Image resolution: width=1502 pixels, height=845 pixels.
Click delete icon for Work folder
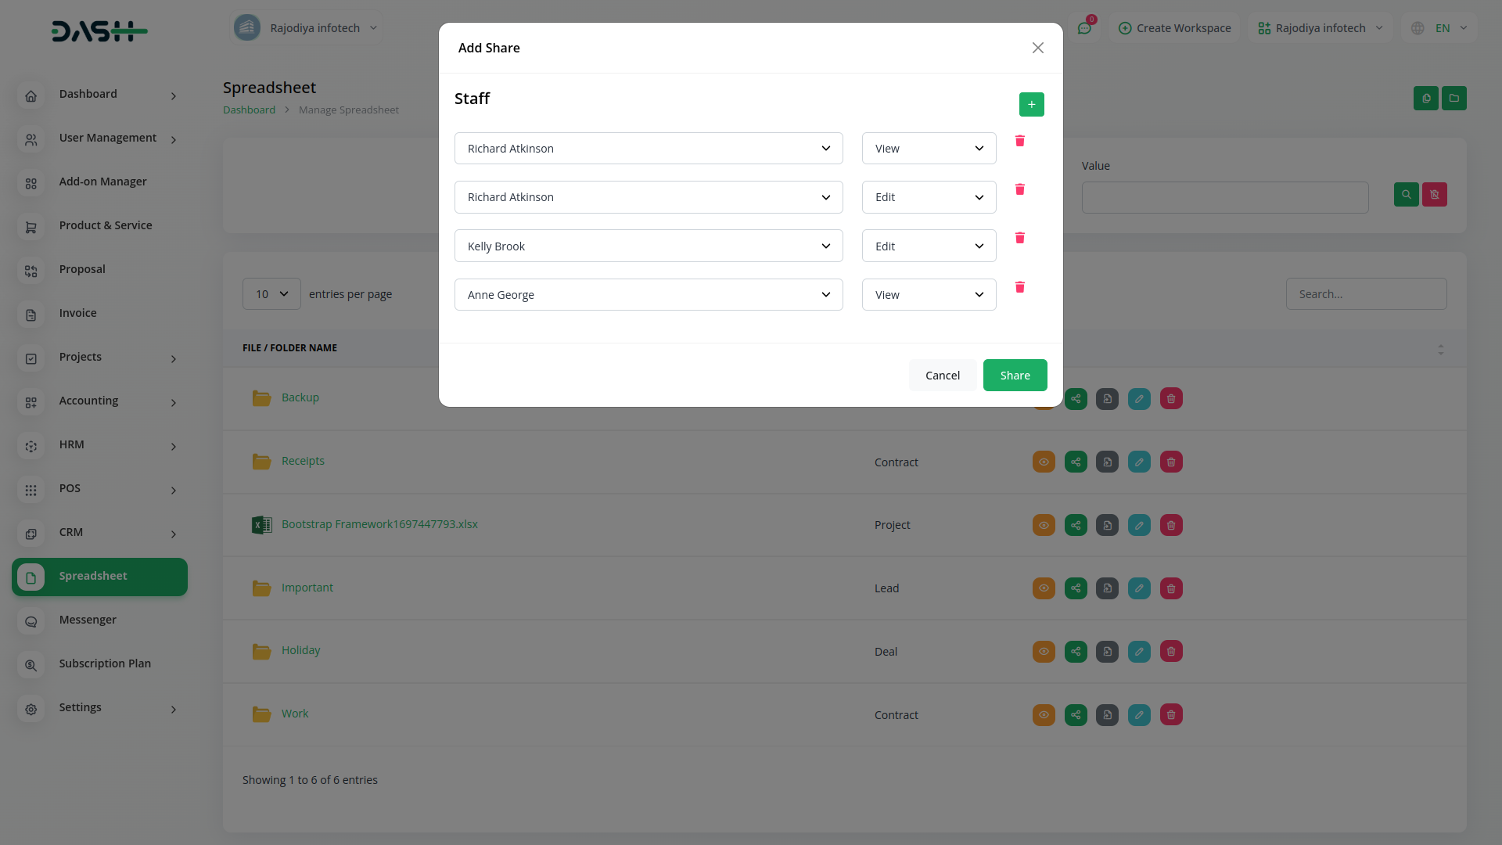click(1171, 714)
